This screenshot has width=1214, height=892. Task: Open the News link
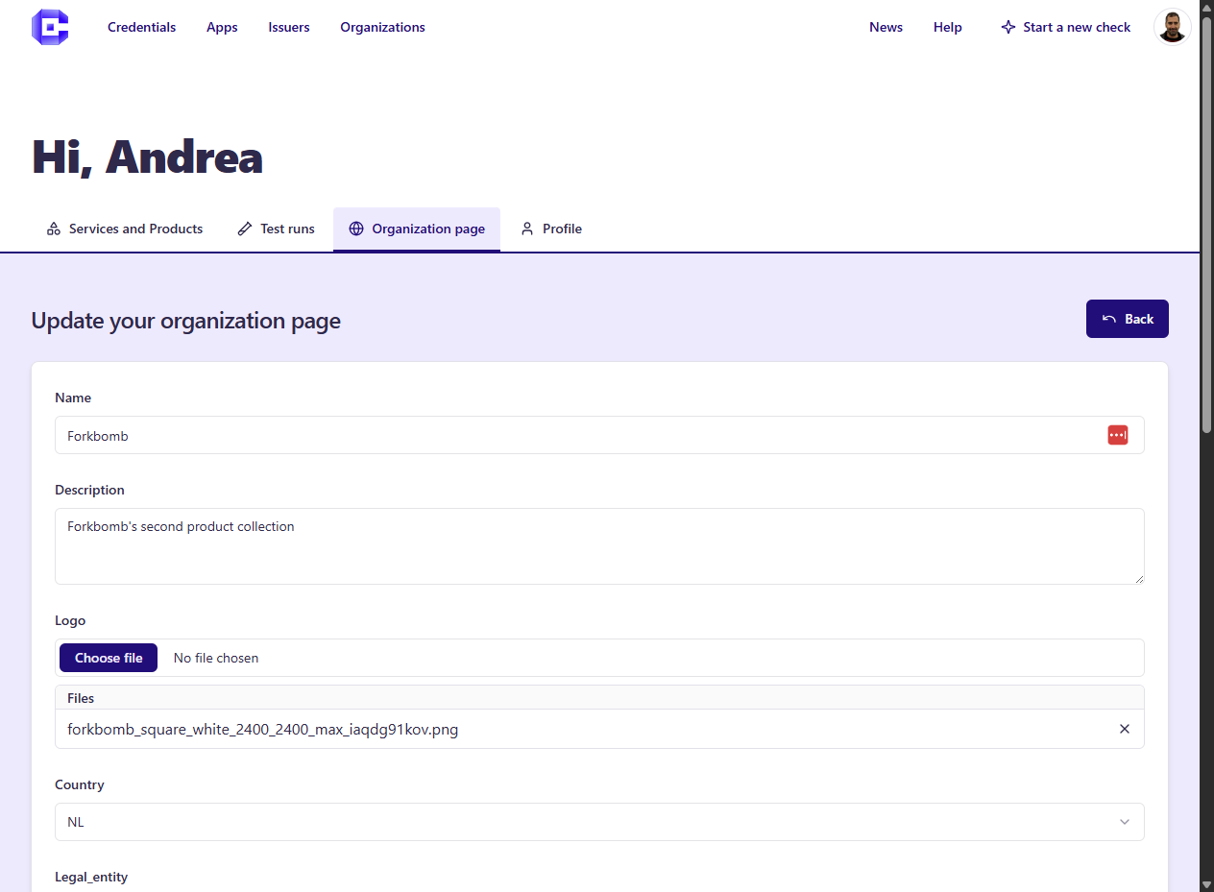coord(886,27)
